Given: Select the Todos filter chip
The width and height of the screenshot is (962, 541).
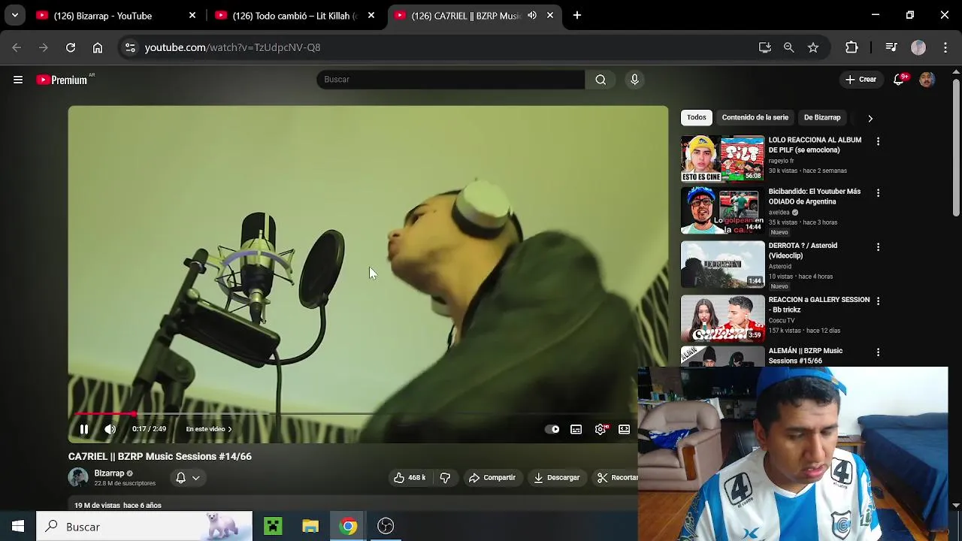Looking at the screenshot, I should point(696,117).
